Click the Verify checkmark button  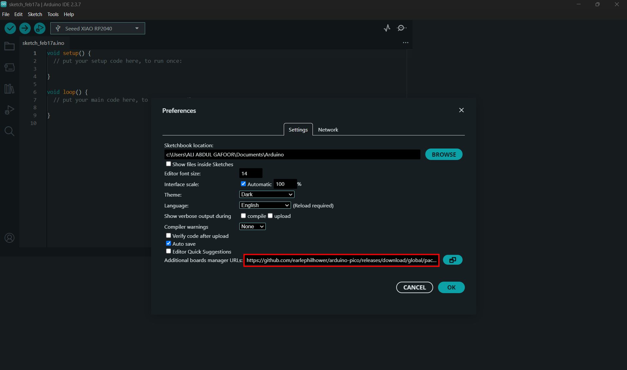pyautogui.click(x=10, y=28)
